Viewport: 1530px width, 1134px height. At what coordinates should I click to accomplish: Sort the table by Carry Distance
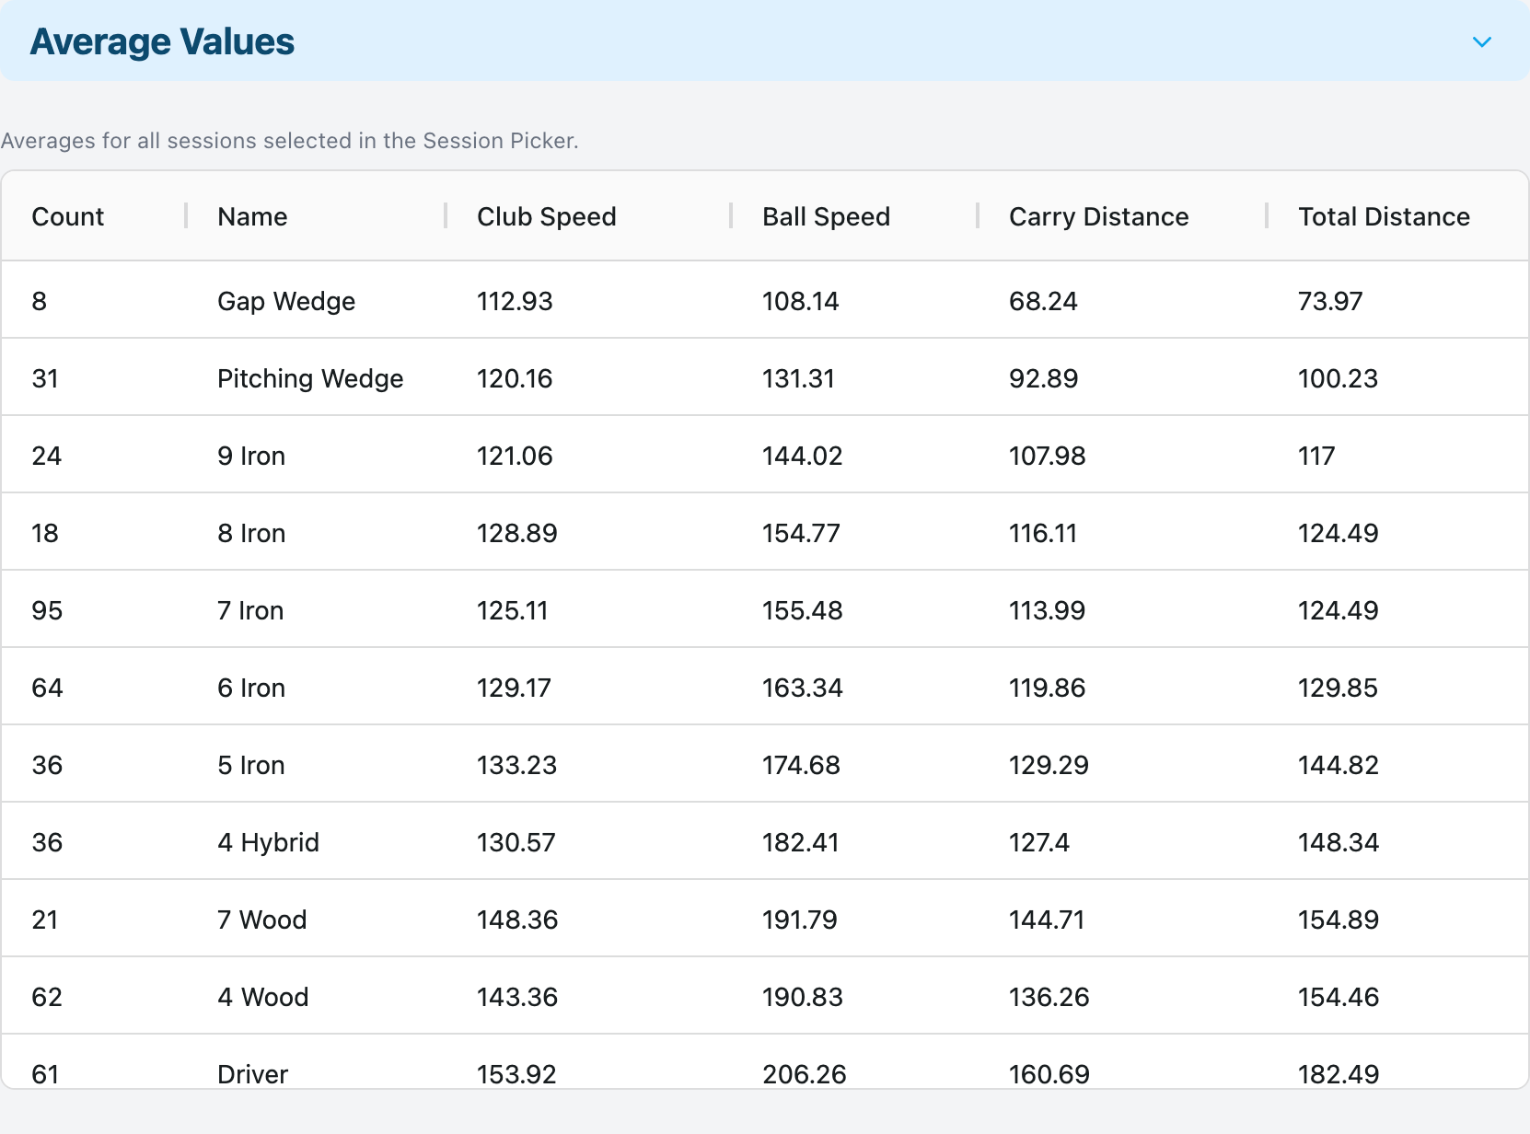[x=1098, y=216]
